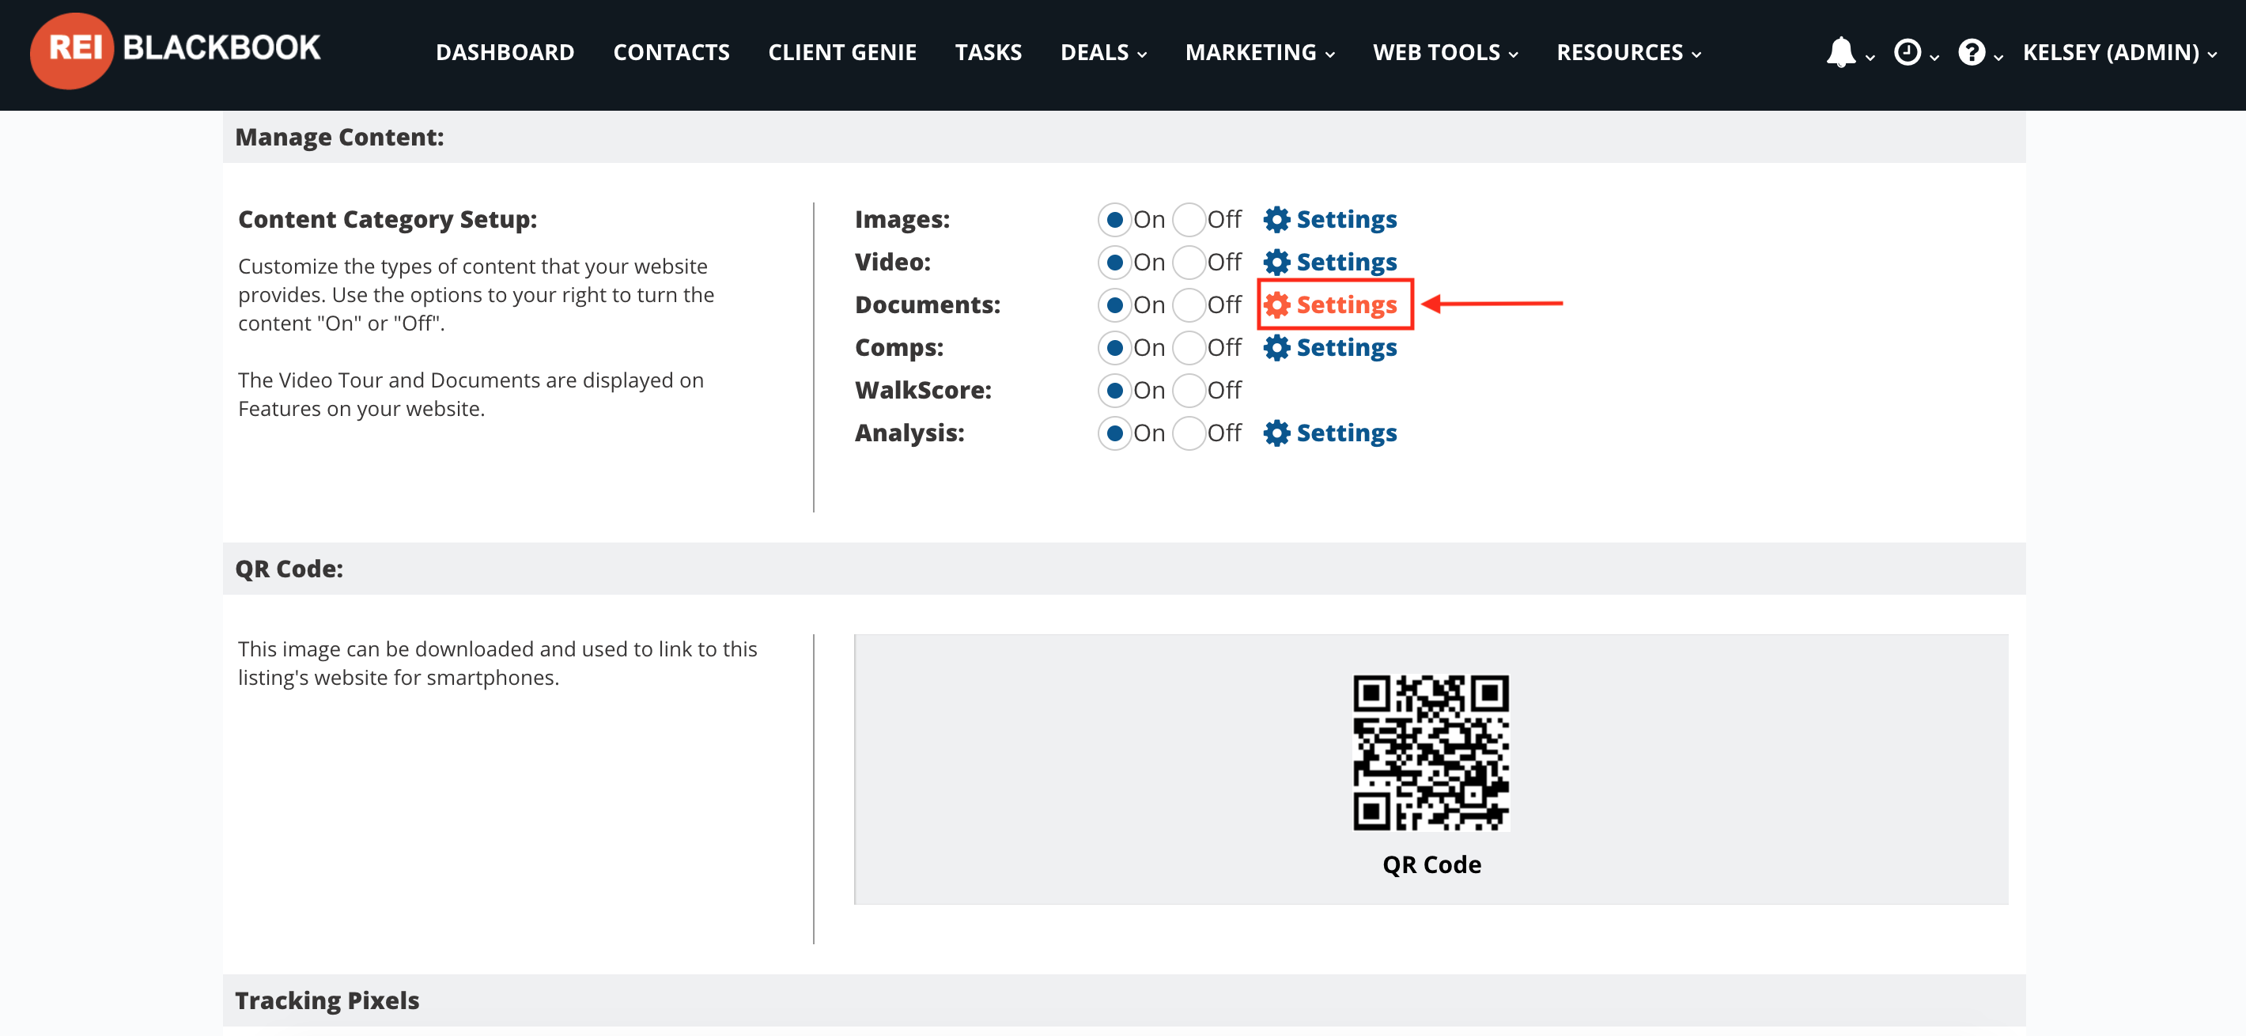Expand the Deals dropdown menu
2246x1036 pixels.
point(1103,52)
